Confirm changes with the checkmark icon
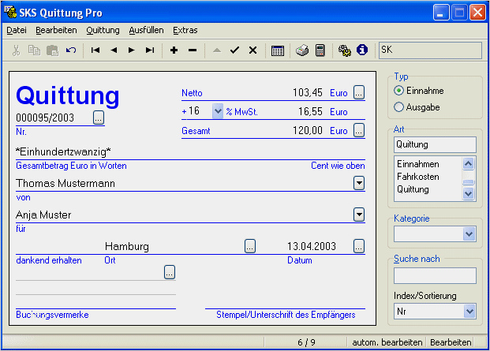490x351 pixels. (234, 50)
